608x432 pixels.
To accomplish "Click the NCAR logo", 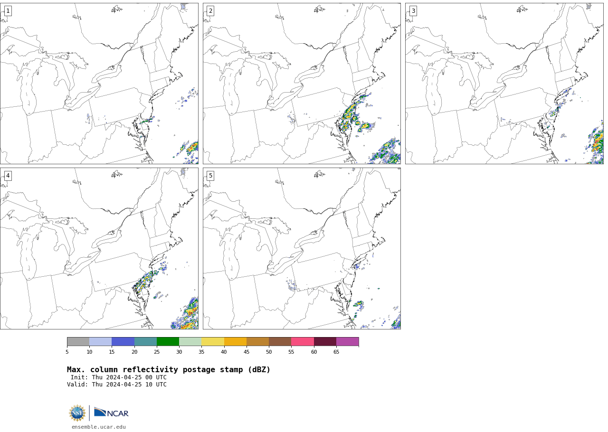I will (111, 413).
